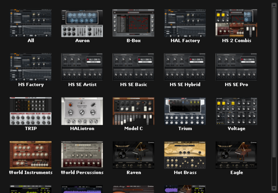Screen dimensions: 278x193
Task: Click the "Hot Brass" text label
Action: pos(185,172)
